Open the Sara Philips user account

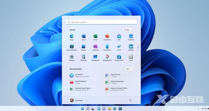tap(76, 100)
